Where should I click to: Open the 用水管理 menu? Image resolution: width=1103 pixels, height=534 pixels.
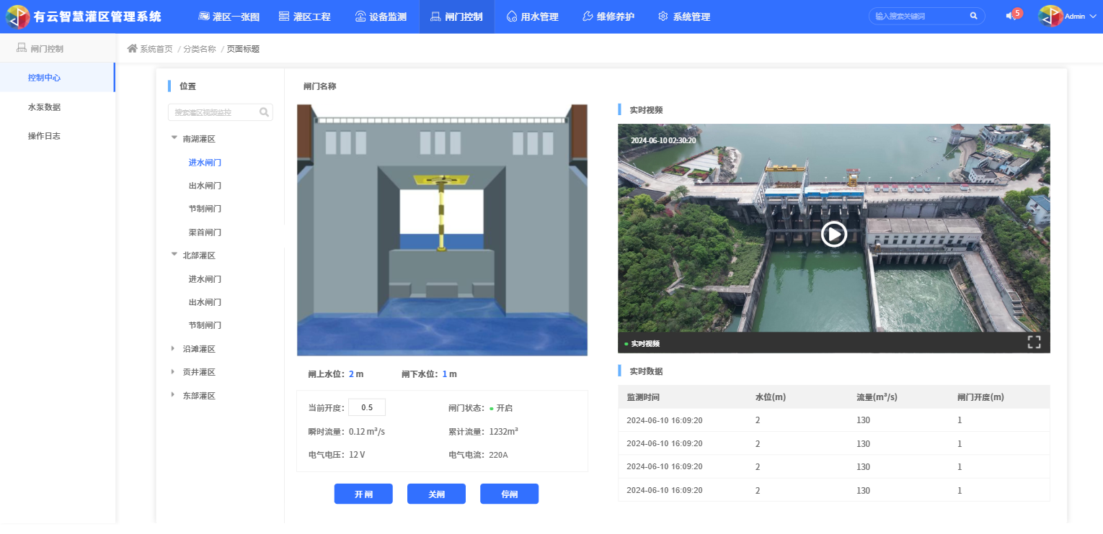532,17
